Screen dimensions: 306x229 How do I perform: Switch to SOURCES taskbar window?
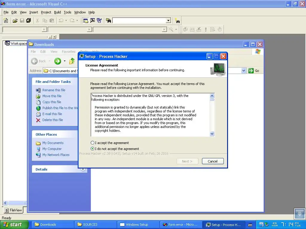96,225
